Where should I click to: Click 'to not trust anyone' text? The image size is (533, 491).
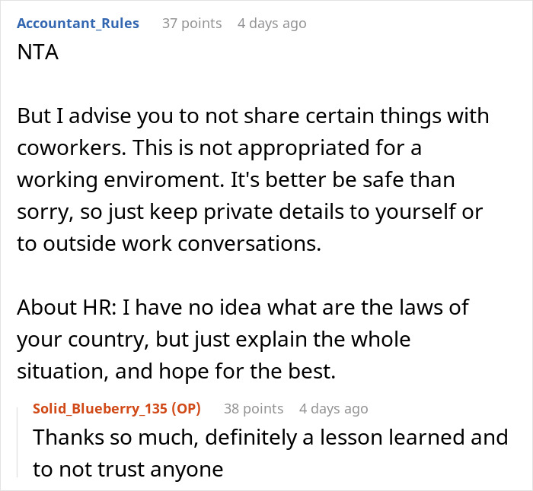click(128, 469)
